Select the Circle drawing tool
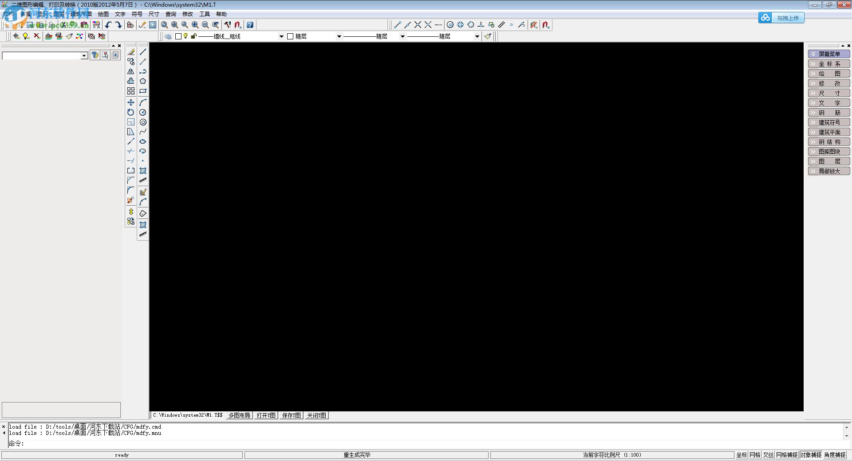852x461 pixels. point(143,112)
